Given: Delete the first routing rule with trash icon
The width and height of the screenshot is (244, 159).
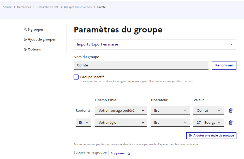Looking at the screenshot, I should click(231, 110).
